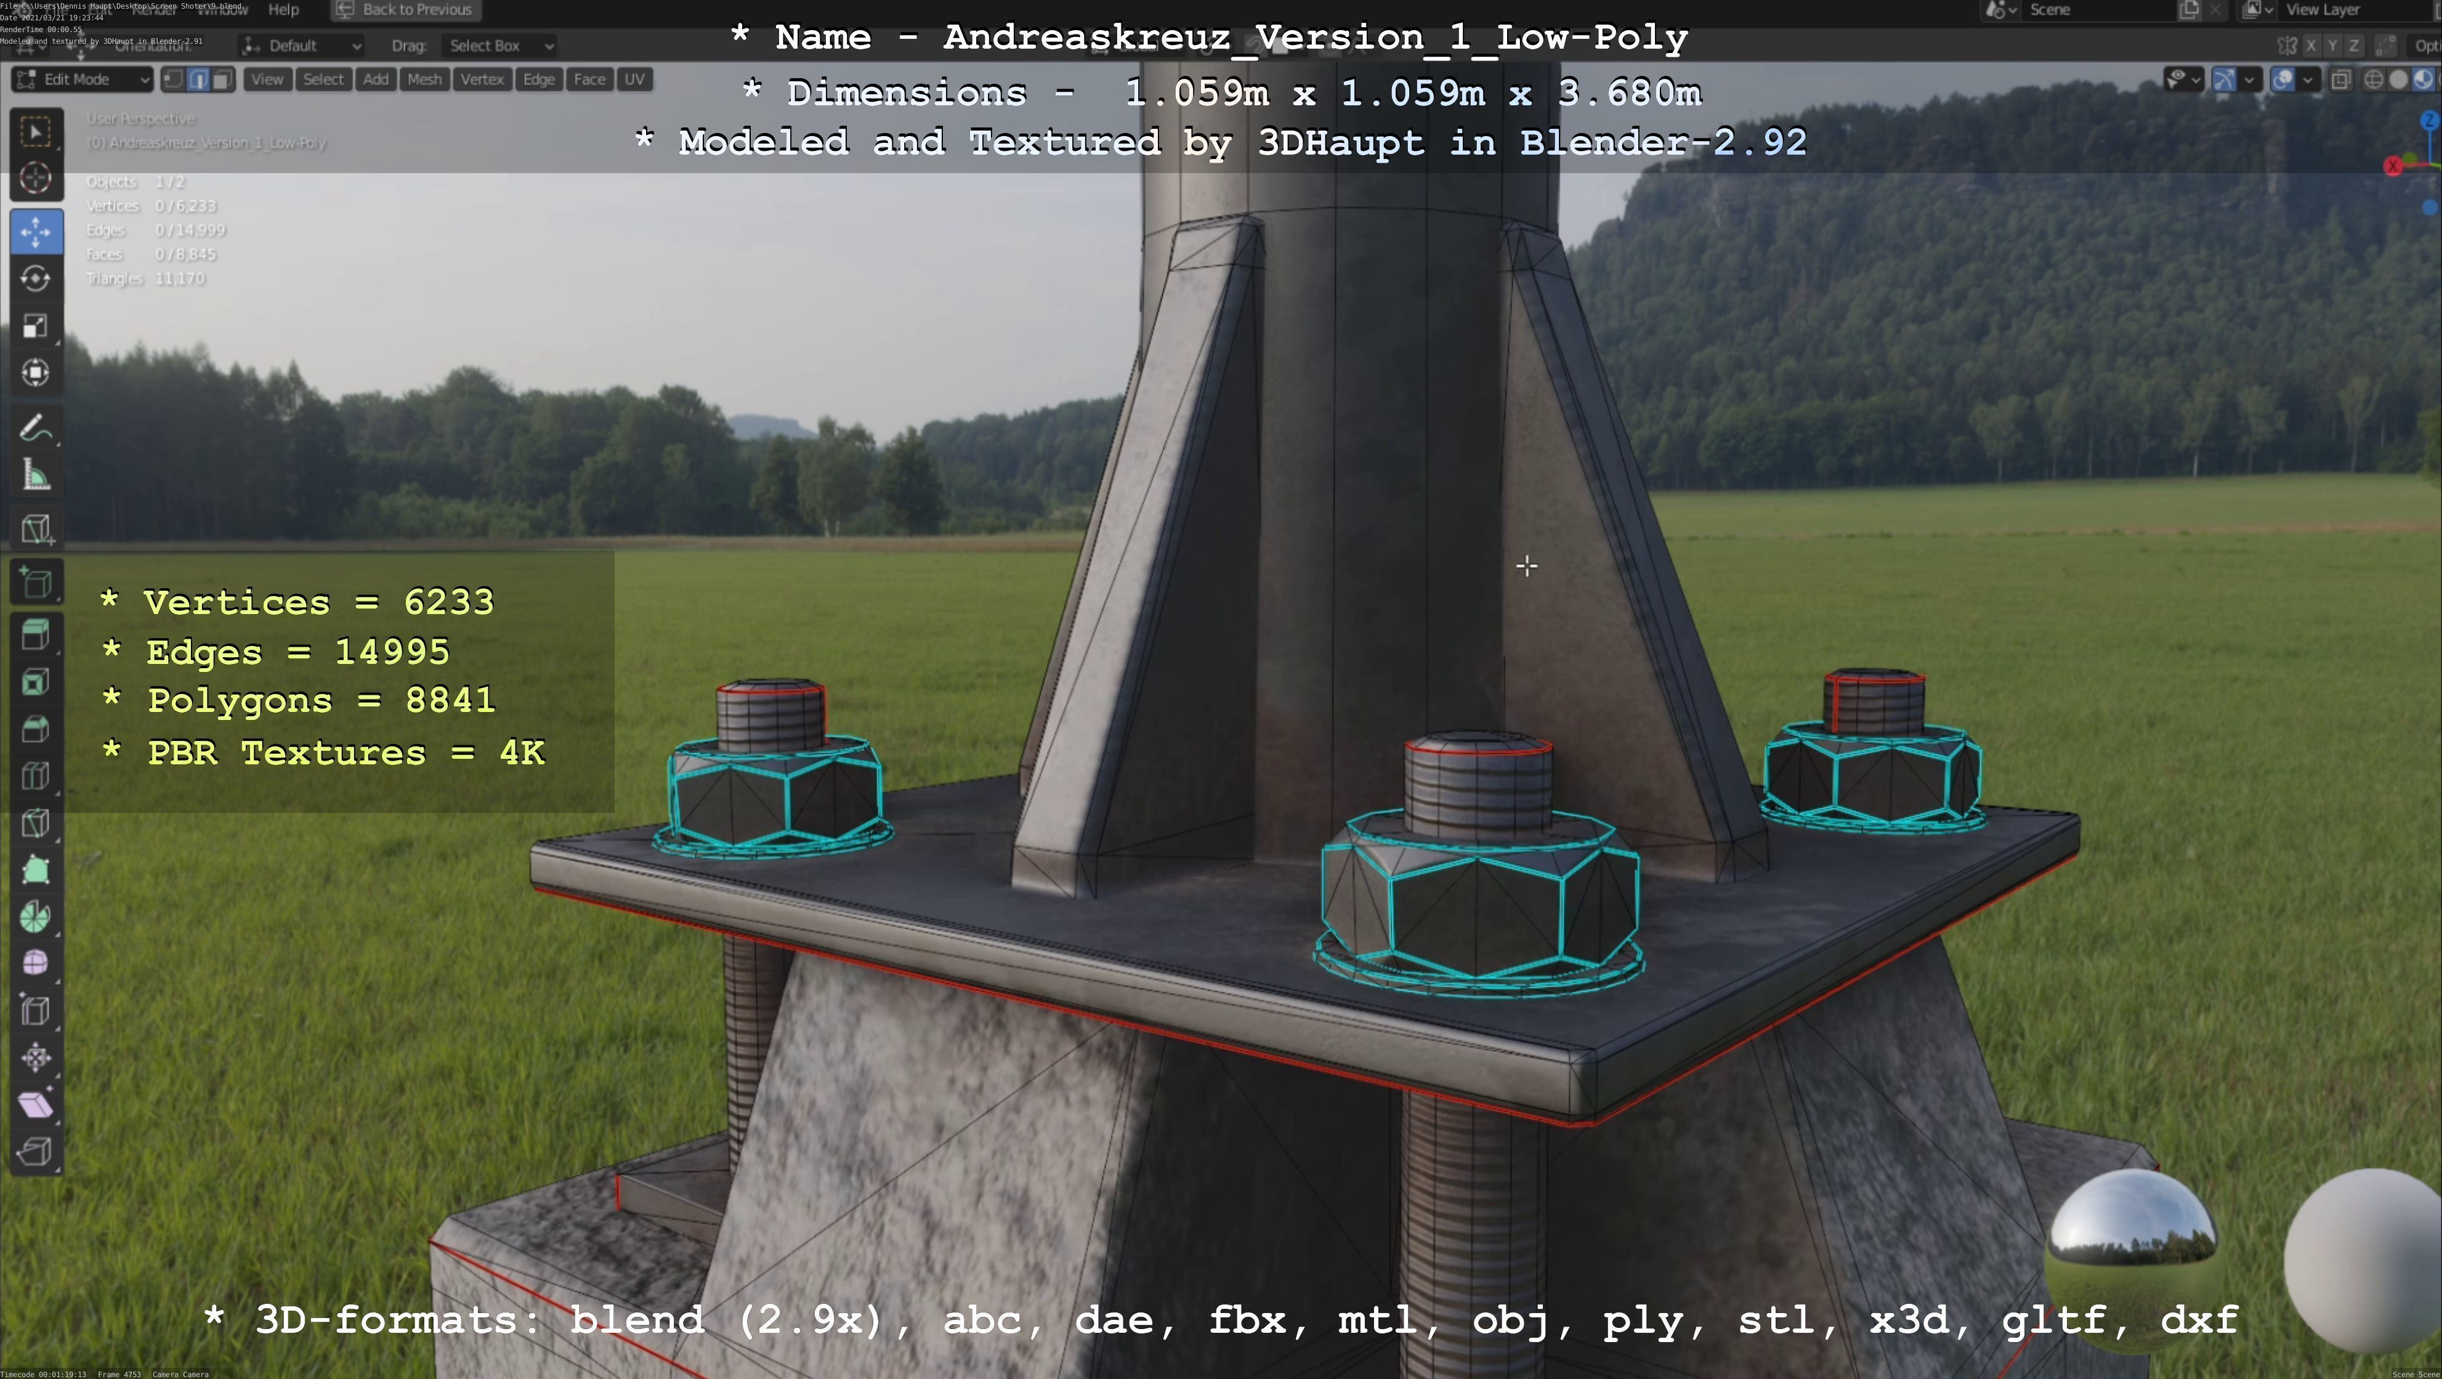Toggle mesh mirror on Z axis
The image size is (2442, 1379).
pos(2354,46)
